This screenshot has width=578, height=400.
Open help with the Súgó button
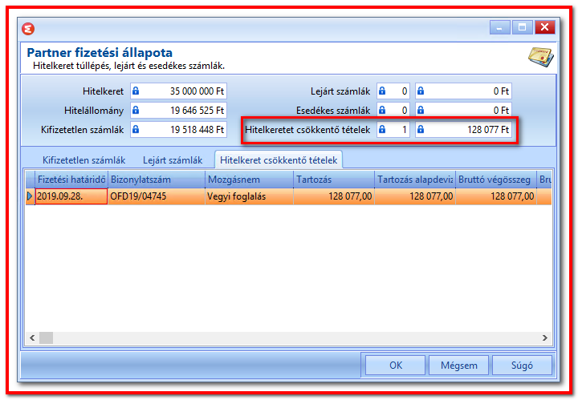522,366
